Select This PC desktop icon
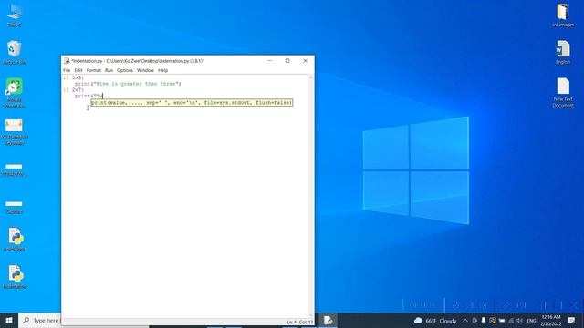Viewport: 584px width, 328px height. point(15,15)
